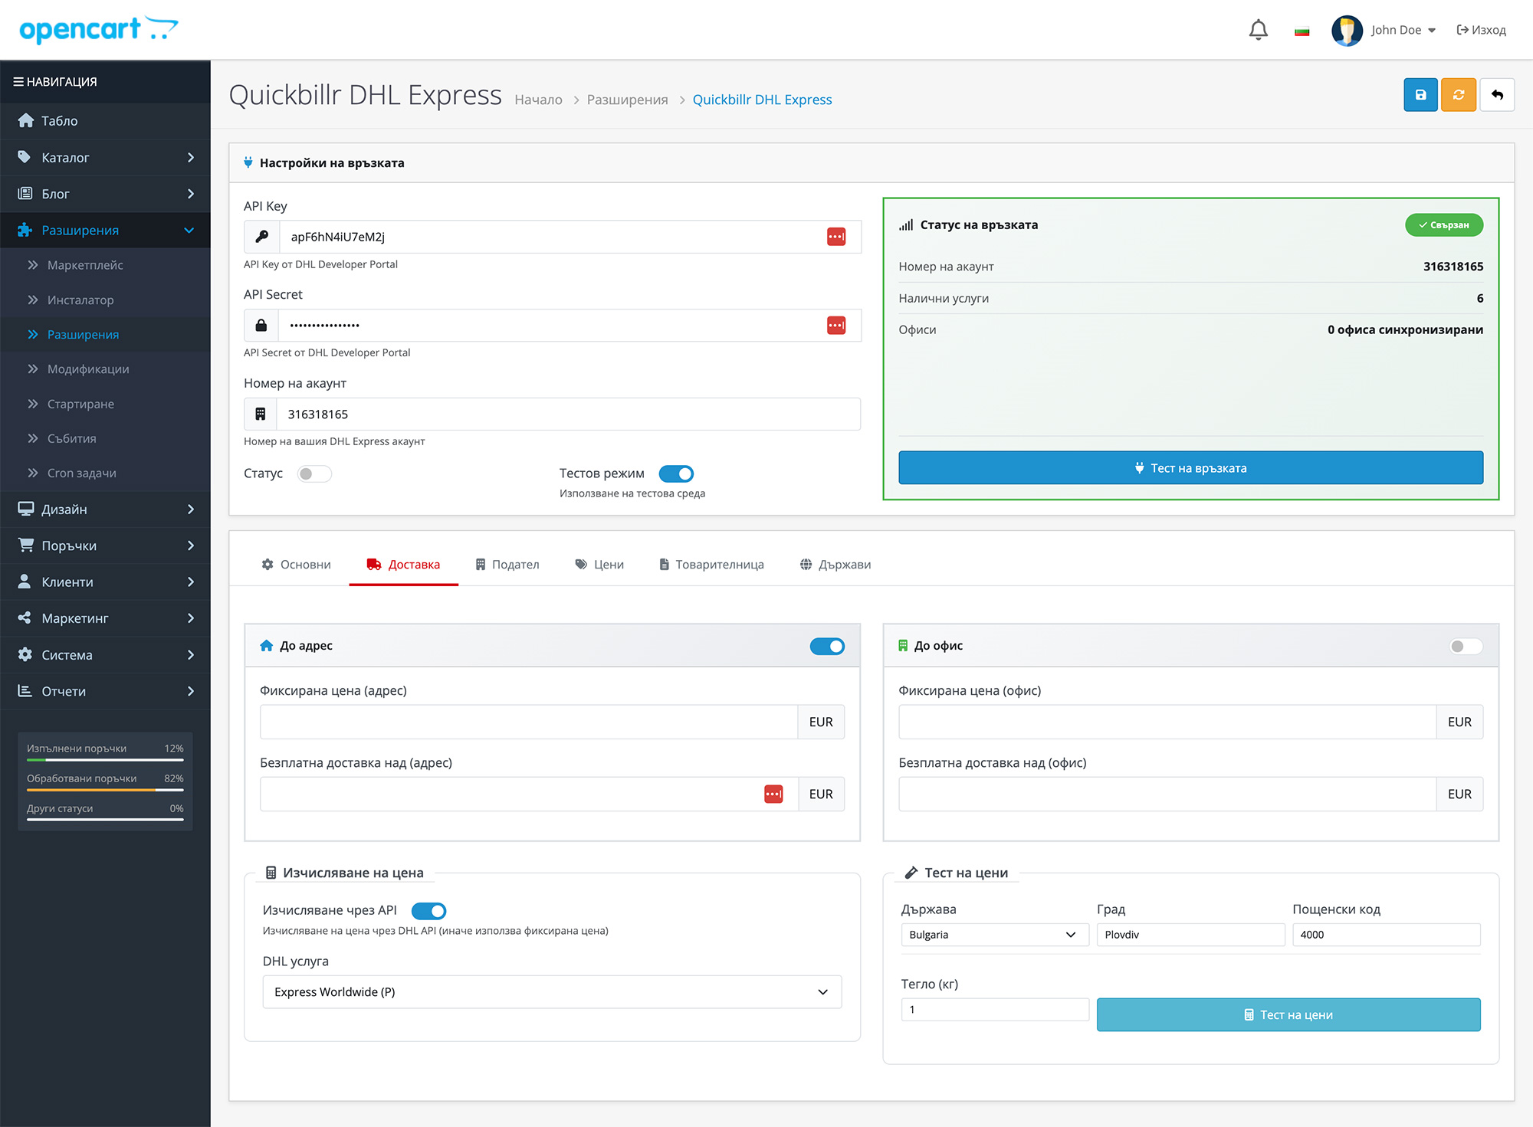This screenshot has height=1127, width=1533.
Task: Click the Тест на връзката button
Action: tap(1190, 468)
